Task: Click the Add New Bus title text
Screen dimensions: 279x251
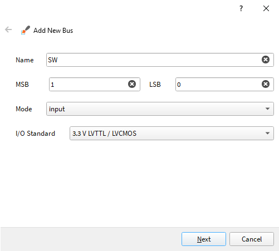Action: pos(53,31)
